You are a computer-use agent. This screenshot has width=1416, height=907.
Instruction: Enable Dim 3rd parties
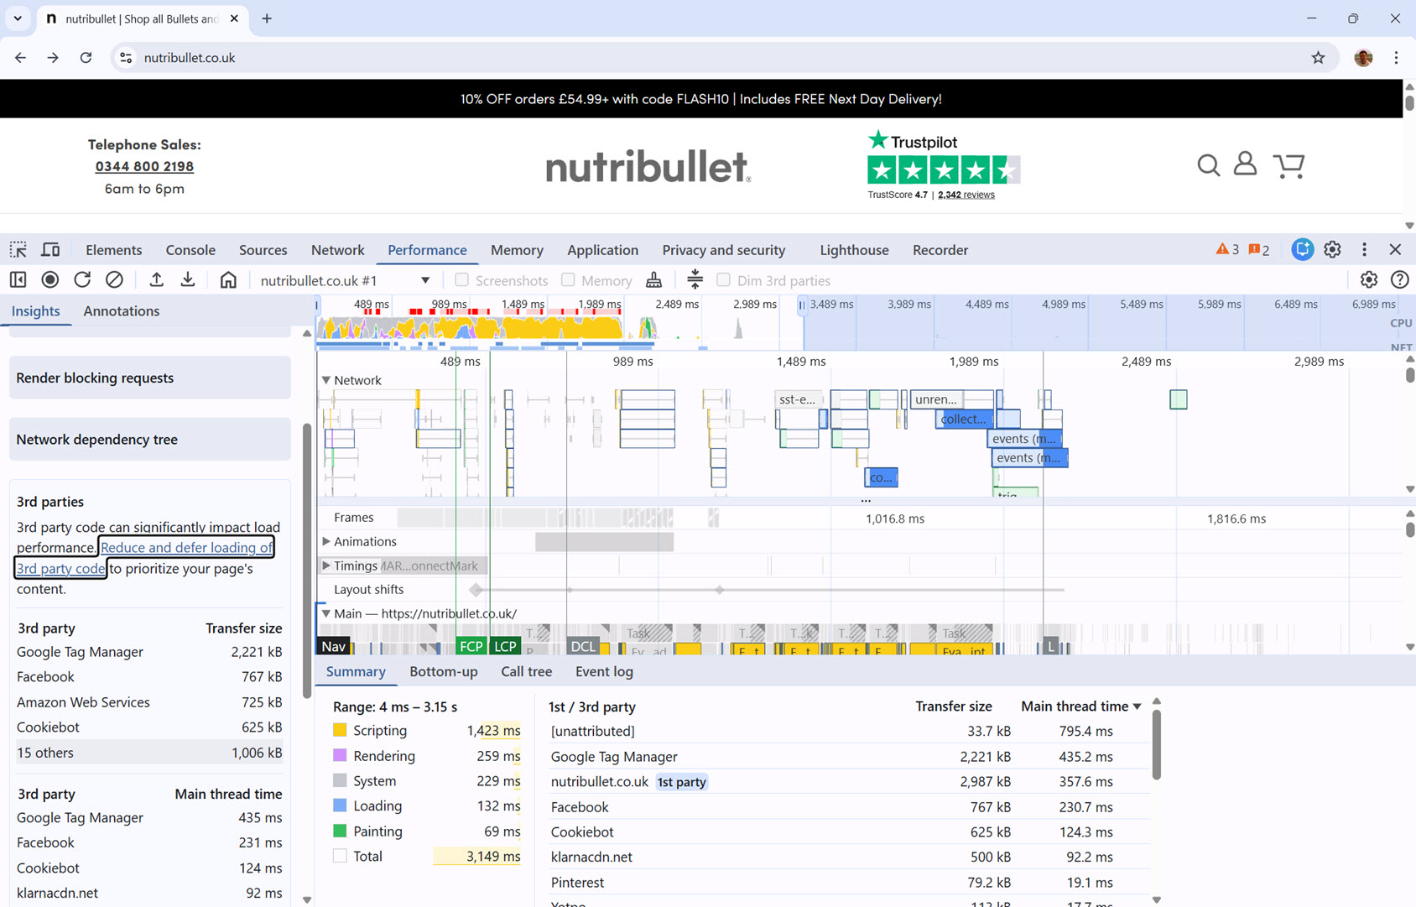(722, 279)
